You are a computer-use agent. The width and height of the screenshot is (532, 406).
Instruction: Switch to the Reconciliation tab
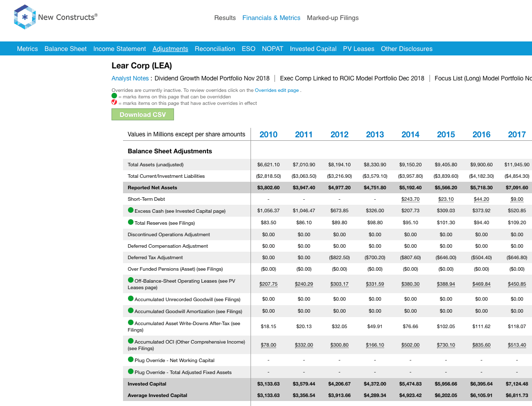[215, 49]
